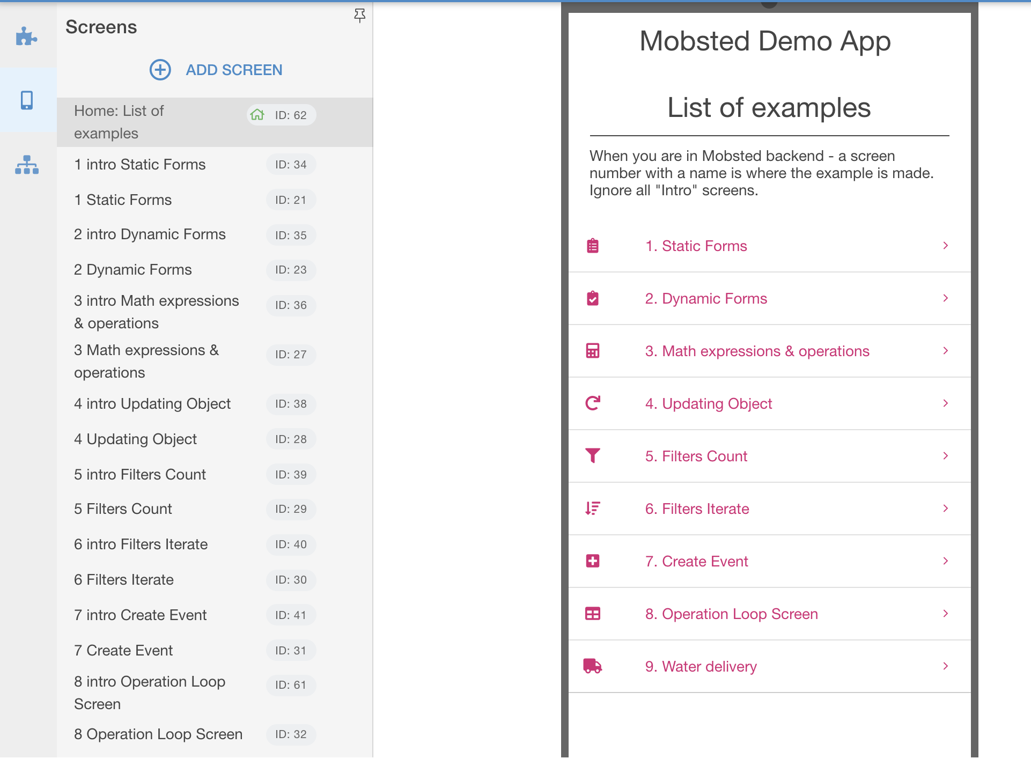Select the mobile screens sidebar icon
This screenshot has width=1031, height=766.
[27, 100]
